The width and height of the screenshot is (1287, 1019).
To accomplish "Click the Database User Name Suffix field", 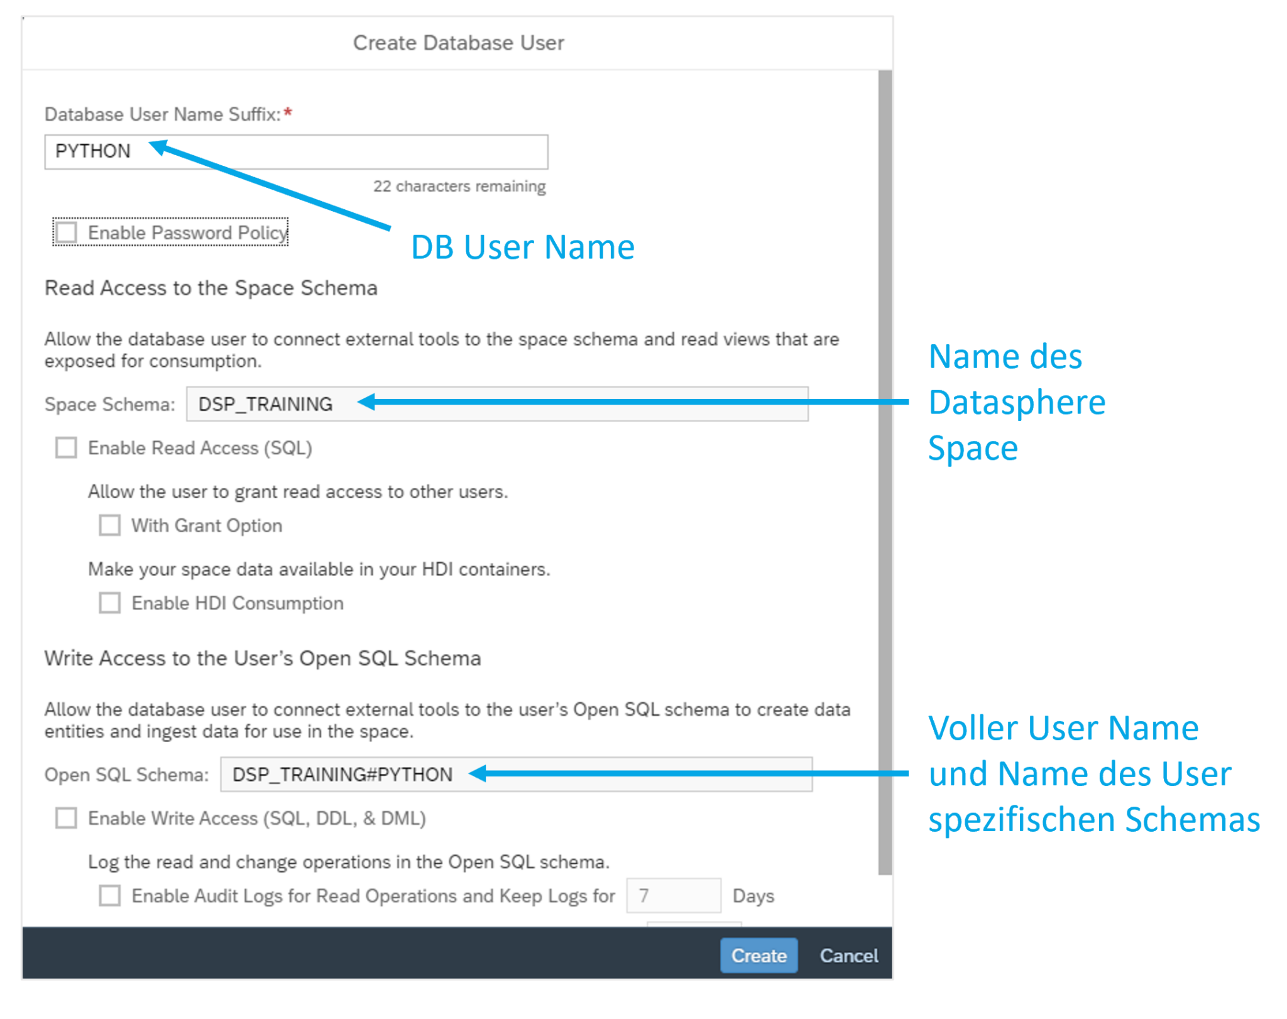I will click(x=295, y=151).
